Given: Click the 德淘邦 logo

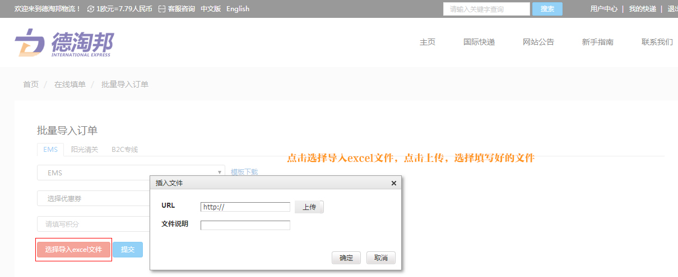Looking at the screenshot, I should coord(64,42).
